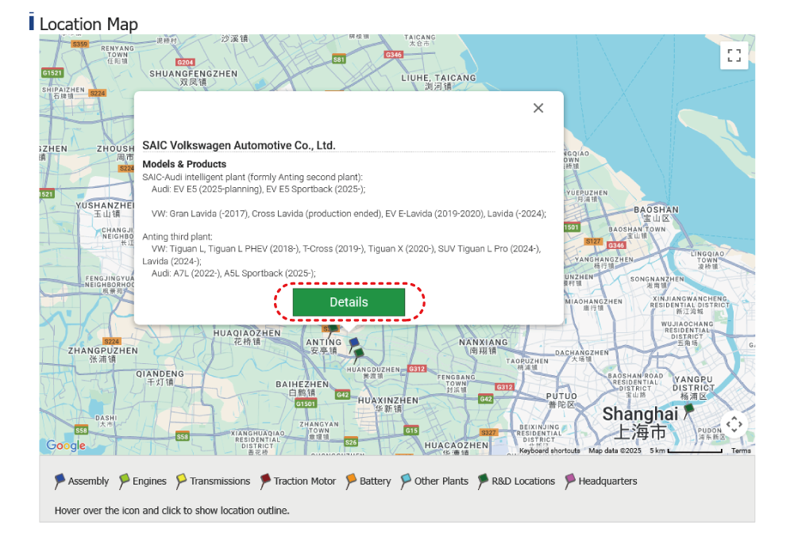794x548 pixels.
Task: Open the map Terms link
Action: point(741,450)
